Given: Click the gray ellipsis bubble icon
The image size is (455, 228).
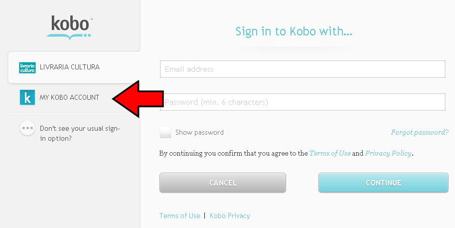Looking at the screenshot, I should coord(27,128).
